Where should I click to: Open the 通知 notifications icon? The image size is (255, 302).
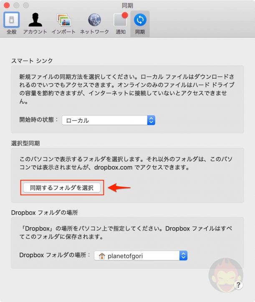click(121, 20)
